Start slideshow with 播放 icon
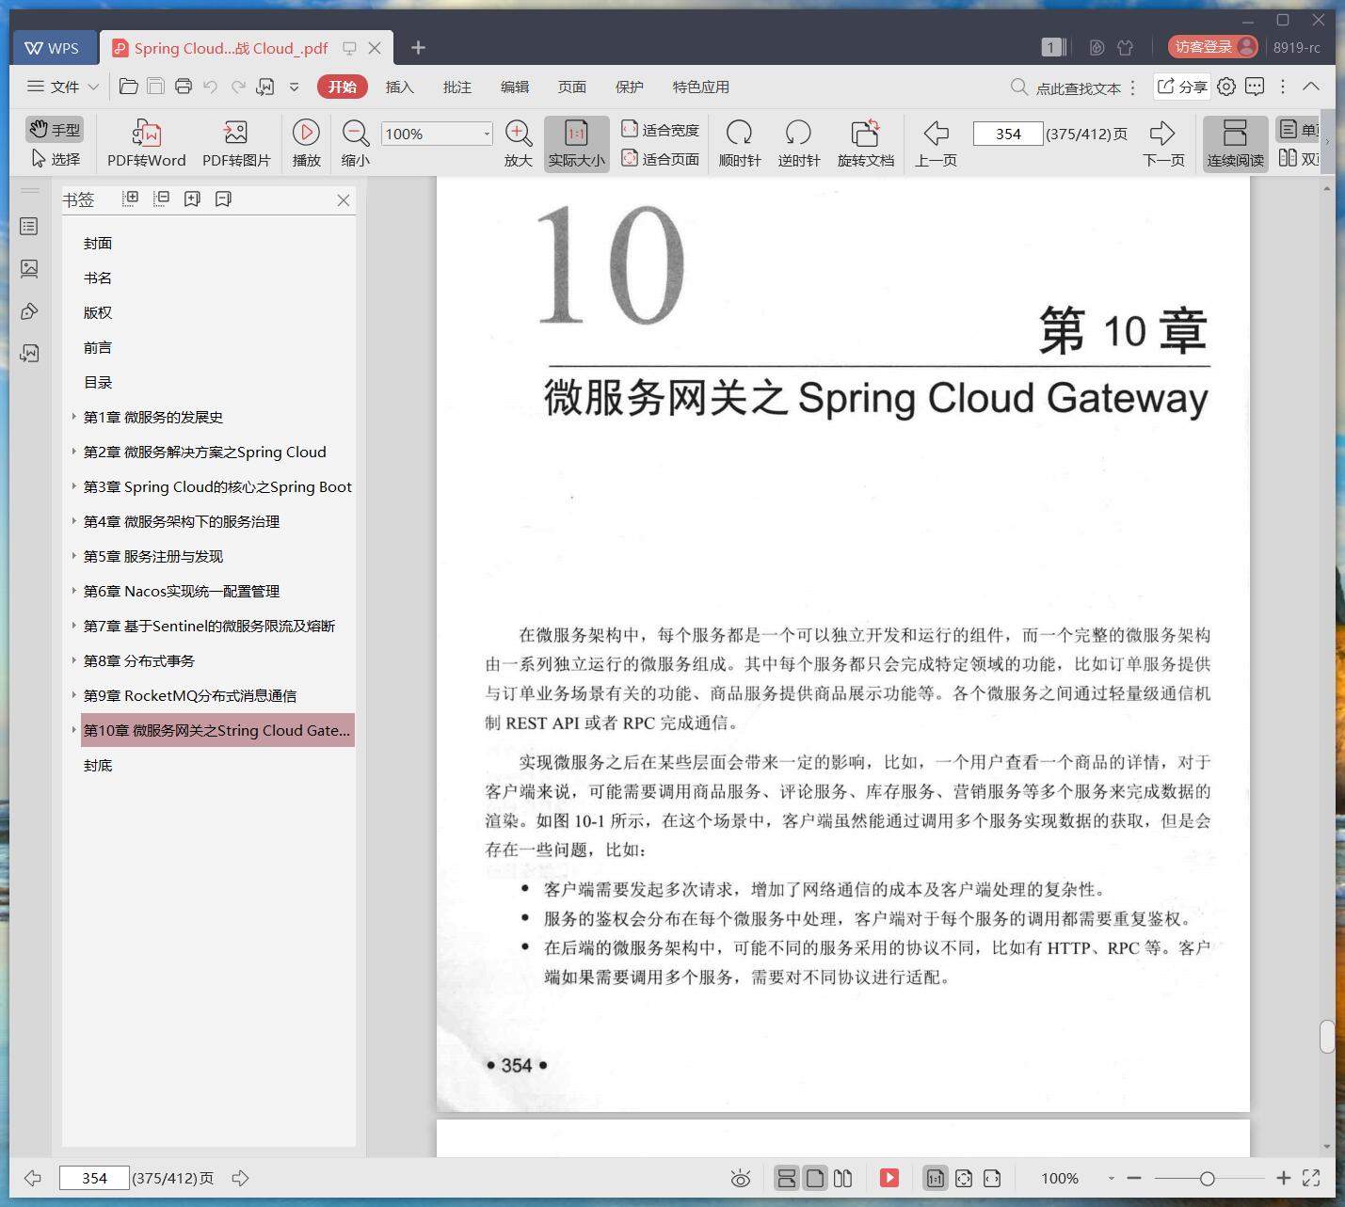 point(306,133)
